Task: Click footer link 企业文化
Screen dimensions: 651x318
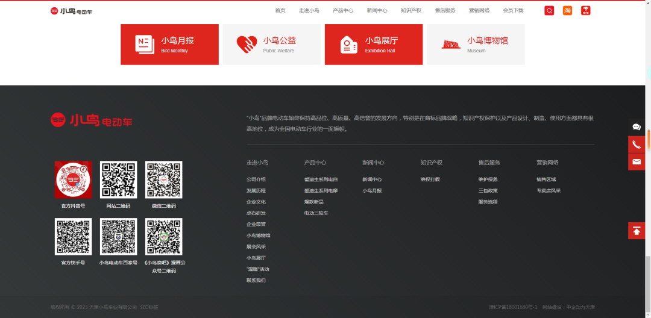Action: [x=256, y=202]
